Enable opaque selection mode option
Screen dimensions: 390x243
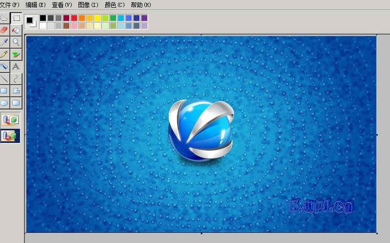[x=10, y=120]
